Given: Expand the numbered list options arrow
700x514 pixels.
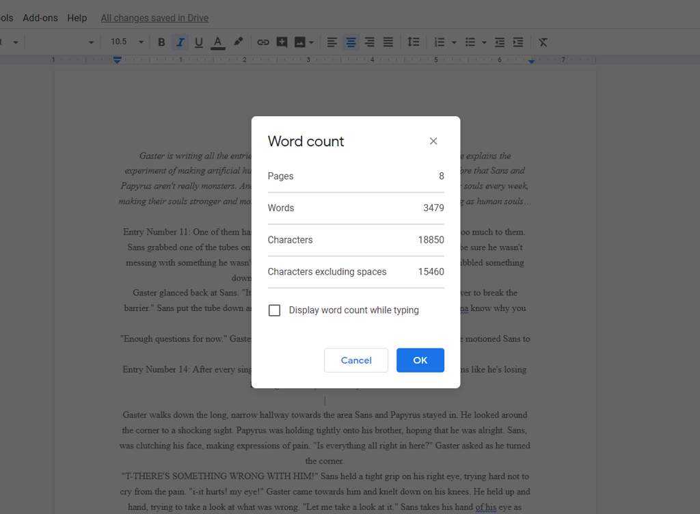Looking at the screenshot, I should (x=454, y=42).
